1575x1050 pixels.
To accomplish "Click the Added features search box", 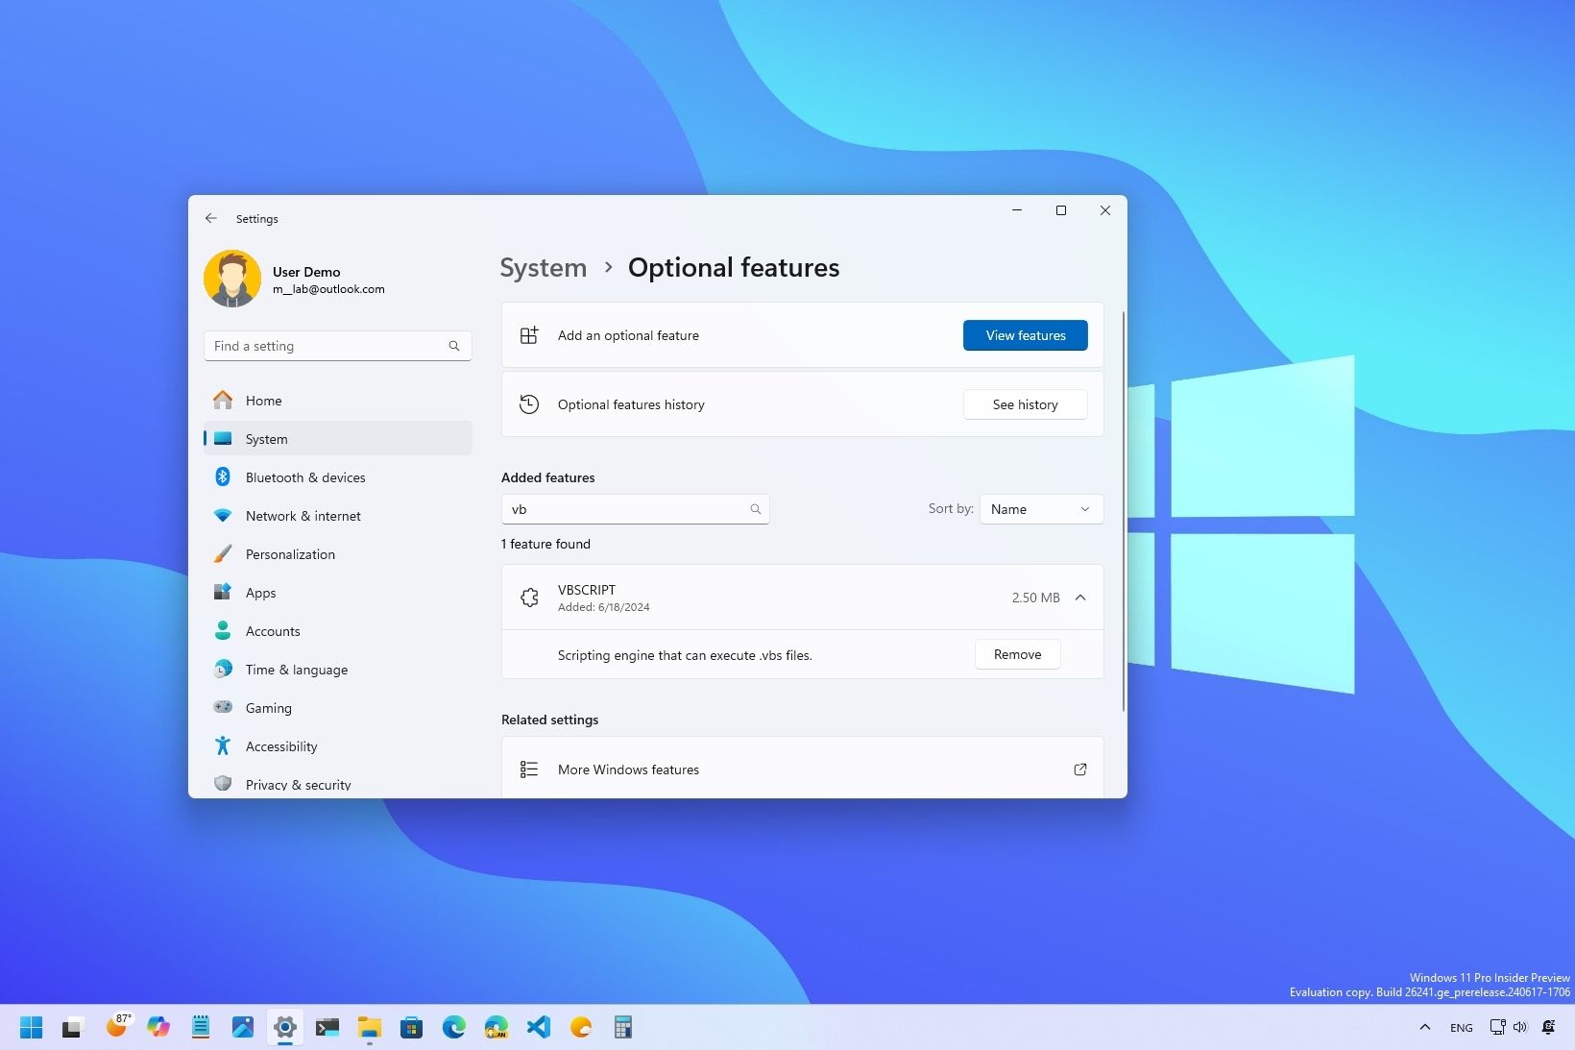I will [x=635, y=509].
